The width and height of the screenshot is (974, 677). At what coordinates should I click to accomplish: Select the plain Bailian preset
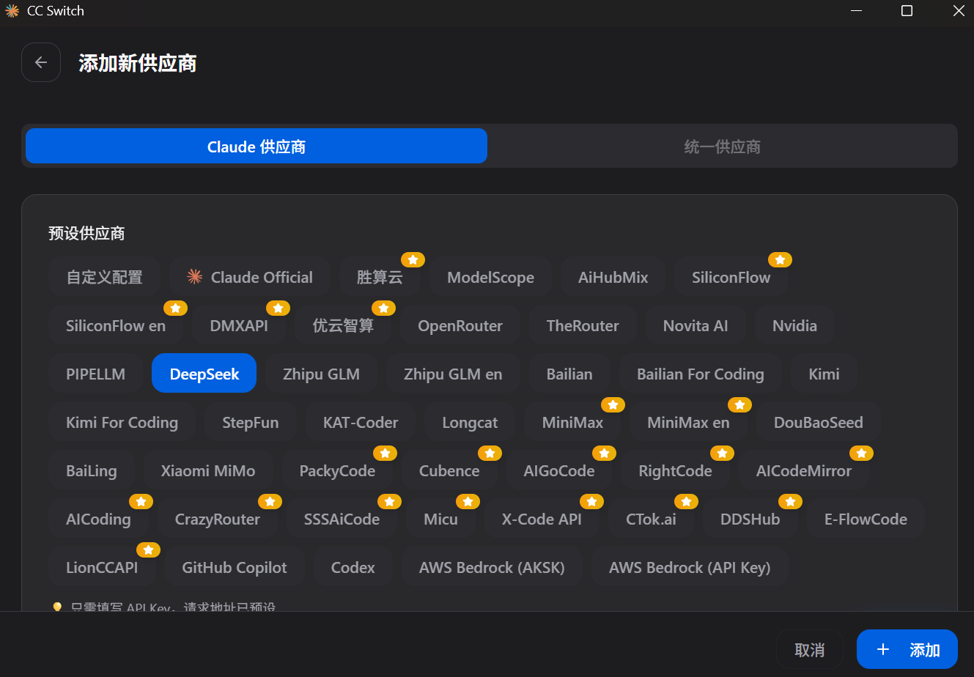point(569,374)
